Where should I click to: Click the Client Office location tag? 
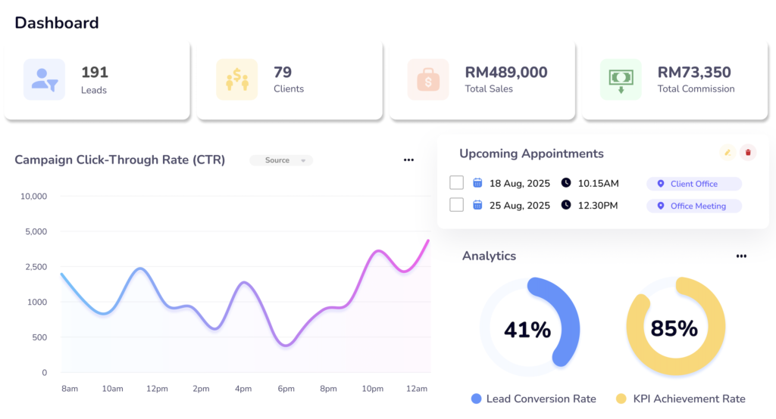(x=693, y=184)
